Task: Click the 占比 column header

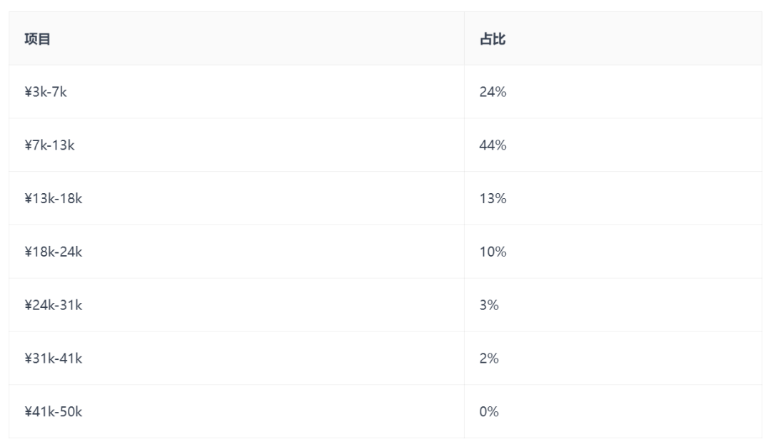Action: coord(492,39)
